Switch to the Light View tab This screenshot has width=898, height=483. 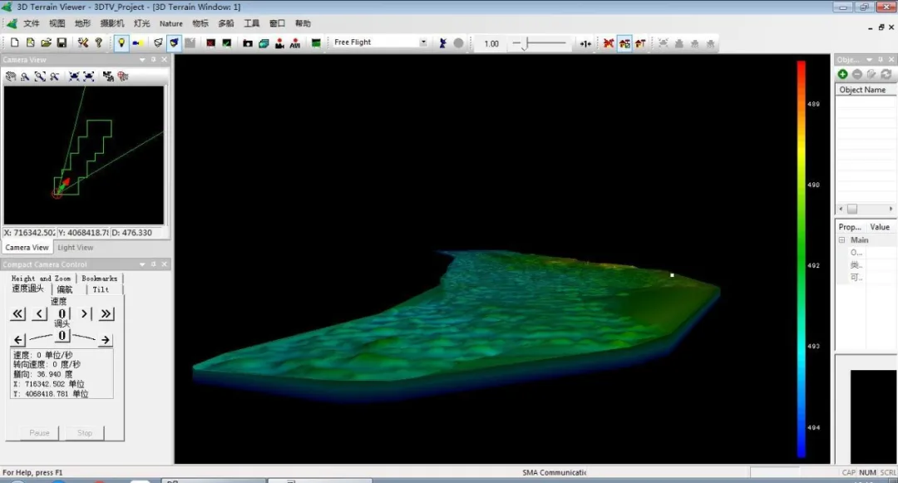(x=75, y=247)
